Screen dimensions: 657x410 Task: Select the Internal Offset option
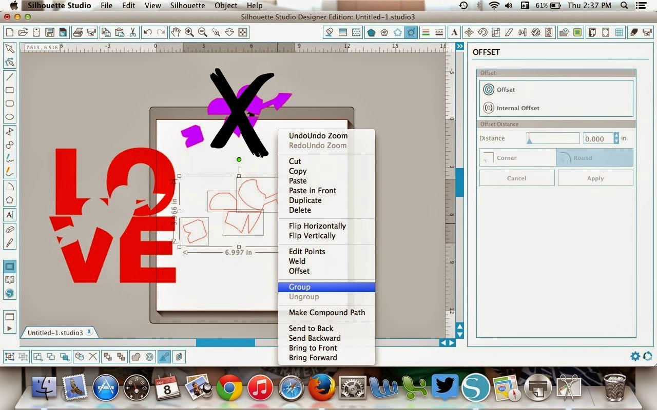pyautogui.click(x=511, y=108)
